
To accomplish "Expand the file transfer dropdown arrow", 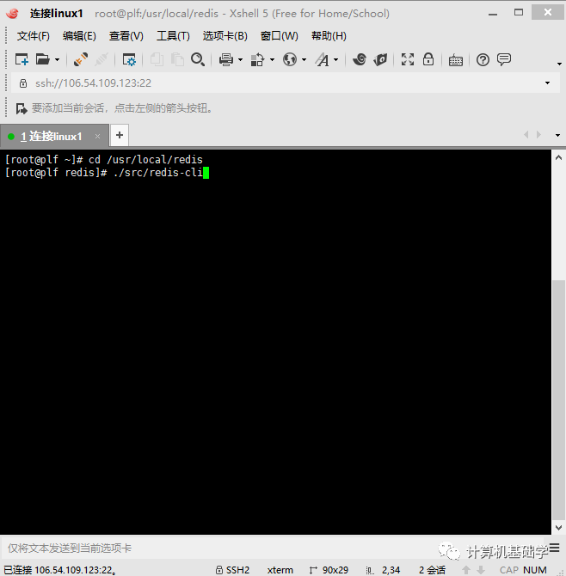I will 273,59.
